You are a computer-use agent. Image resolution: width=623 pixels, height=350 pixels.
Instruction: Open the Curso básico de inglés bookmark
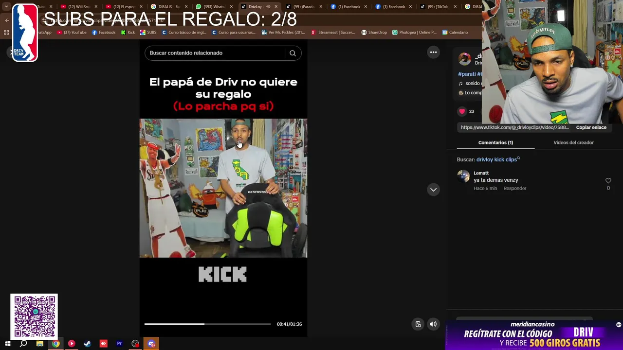point(184,33)
